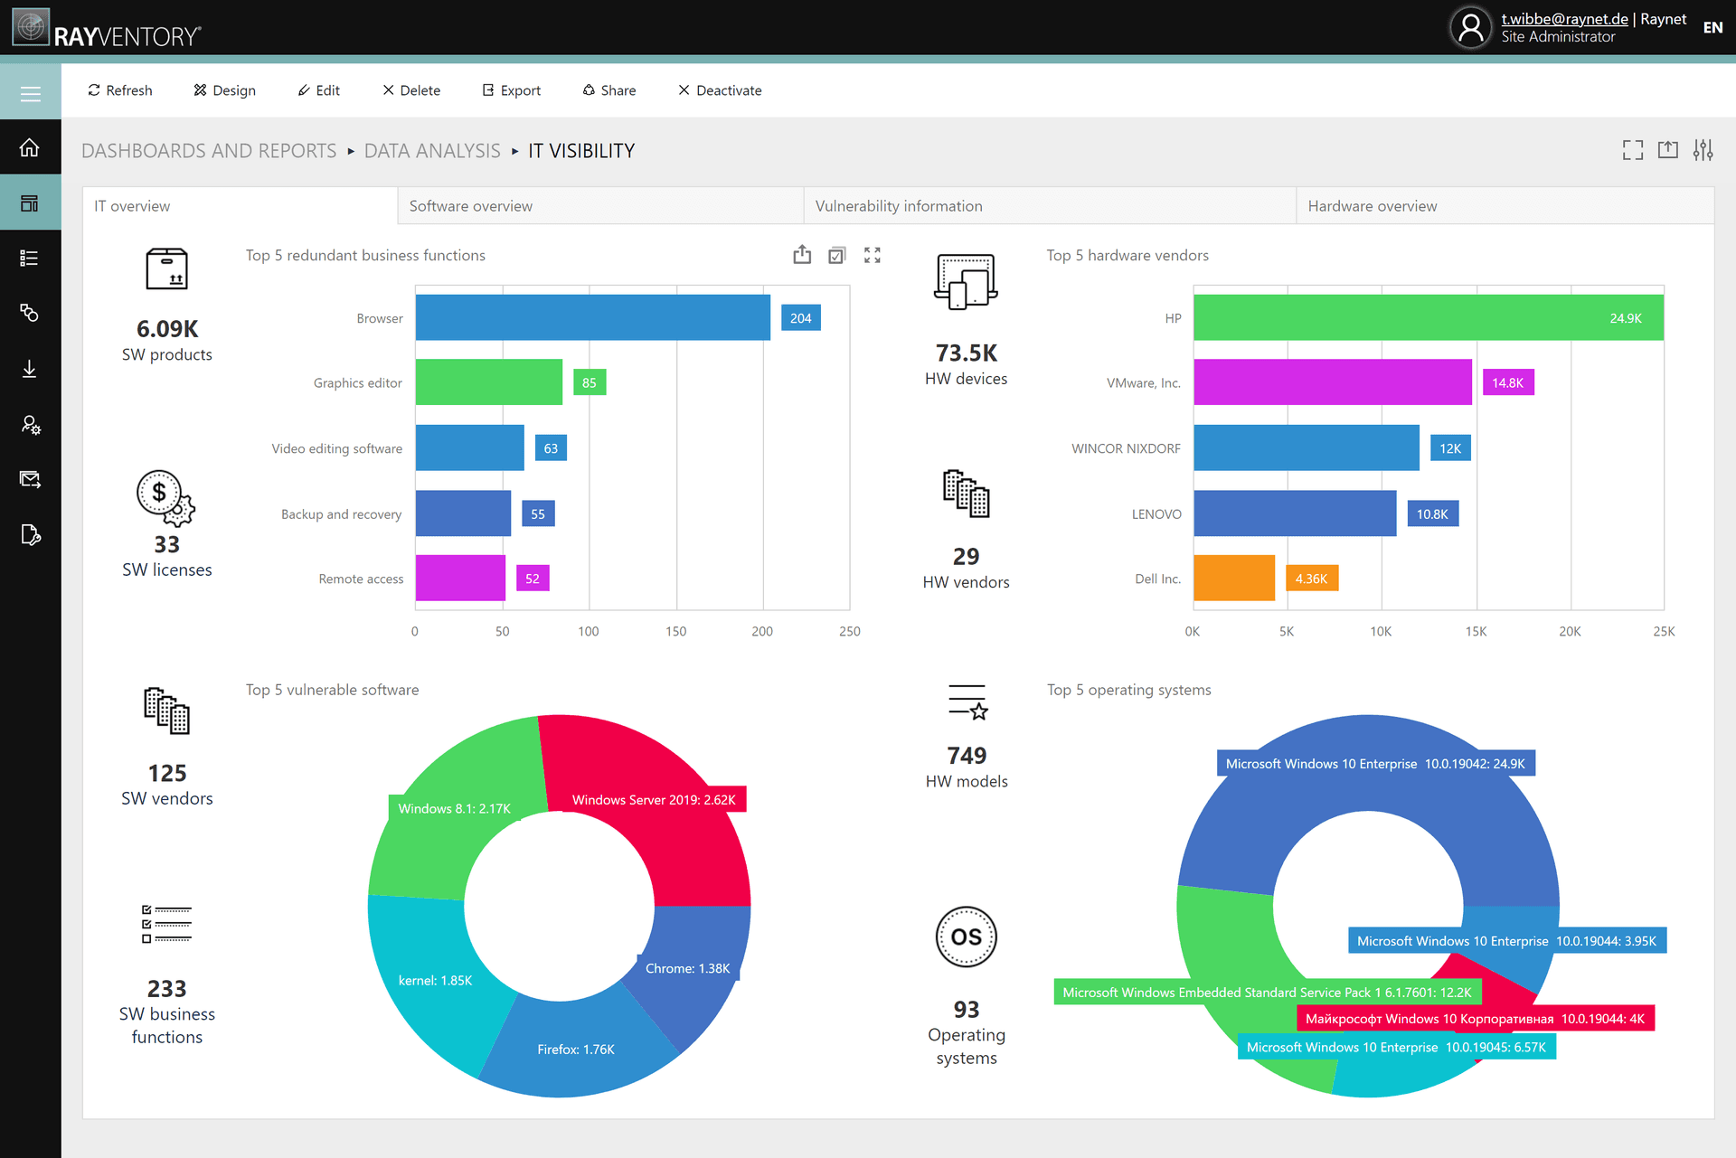Click the SW vendors buildings icon
The width and height of the screenshot is (1736, 1158).
tap(167, 711)
